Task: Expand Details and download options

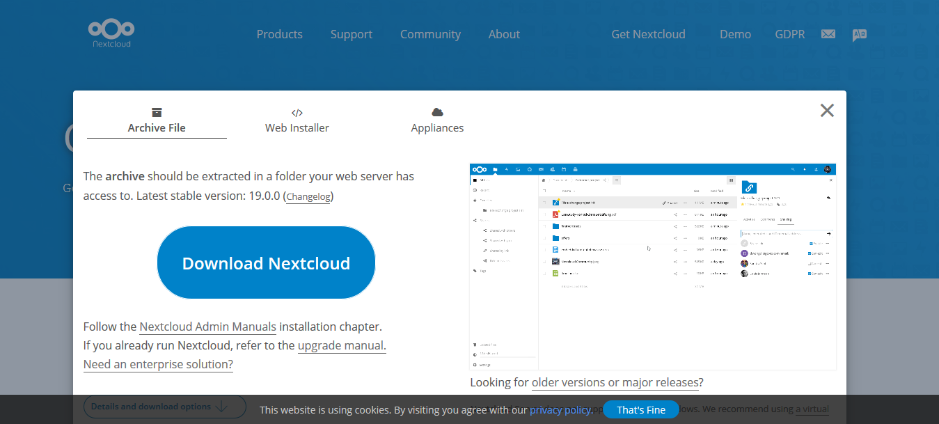Action: click(x=164, y=407)
